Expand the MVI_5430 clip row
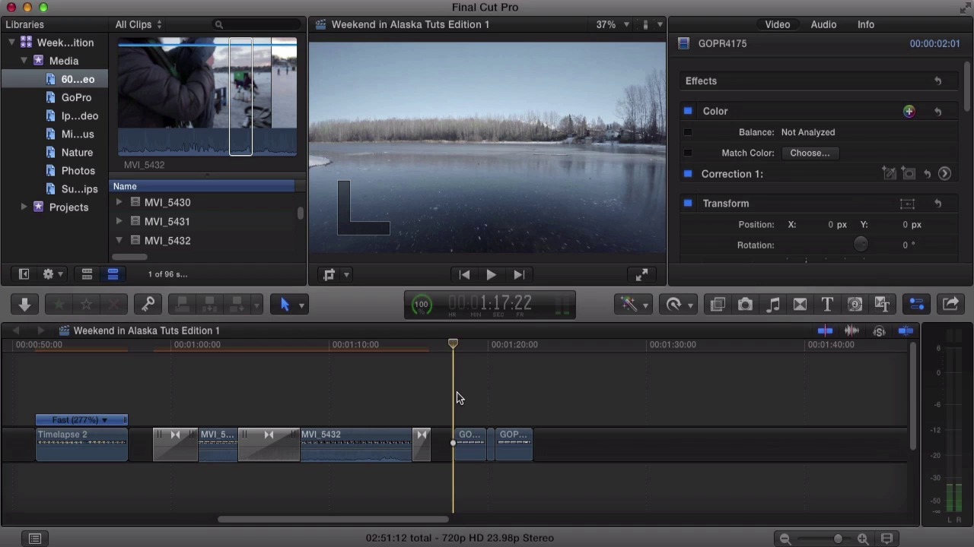Viewport: 974px width, 547px height. [x=119, y=203]
